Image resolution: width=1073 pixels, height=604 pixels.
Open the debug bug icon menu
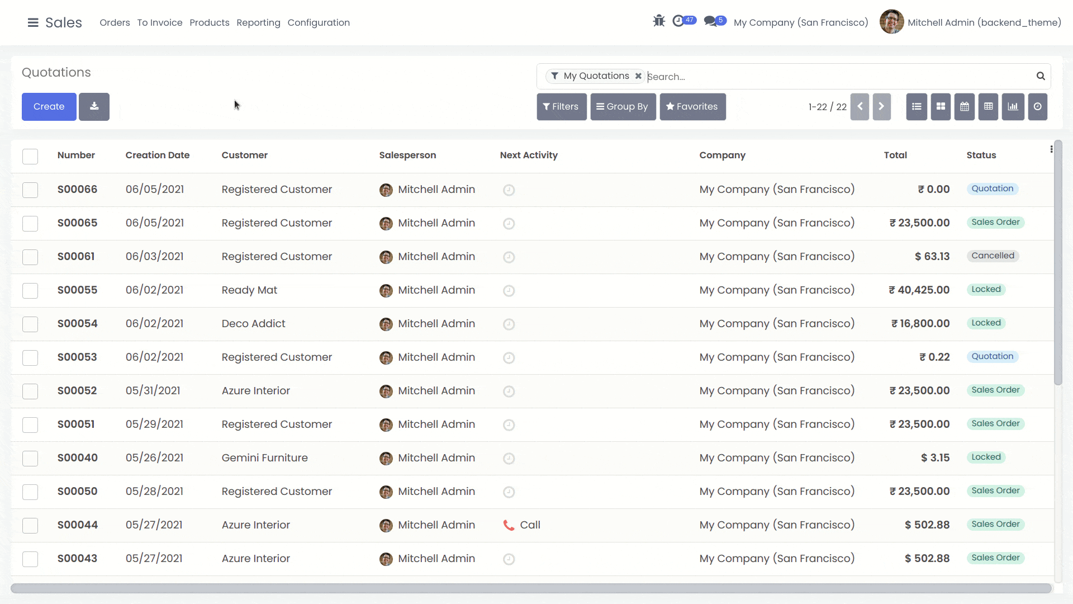(659, 21)
